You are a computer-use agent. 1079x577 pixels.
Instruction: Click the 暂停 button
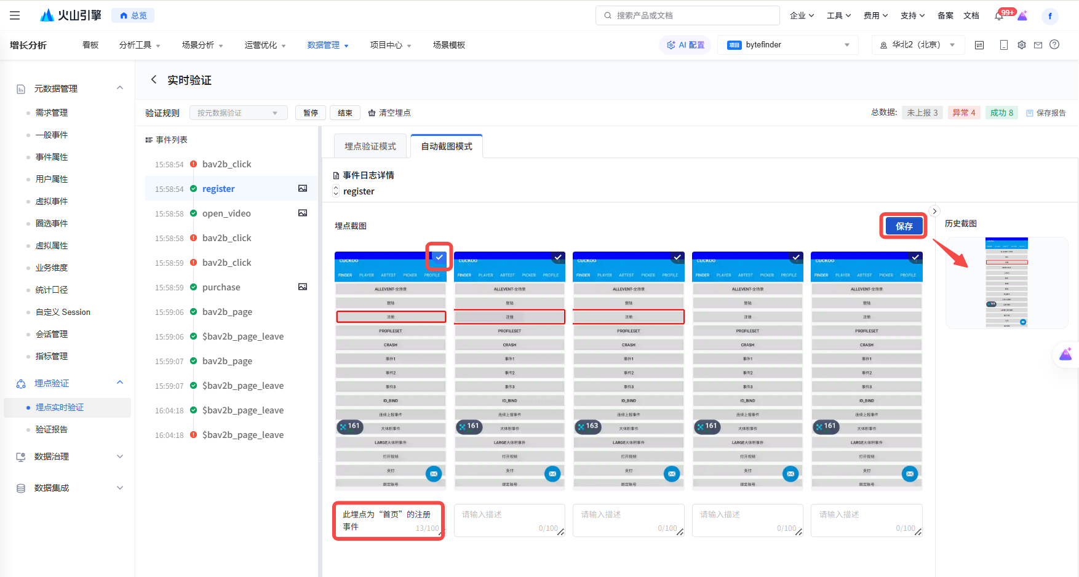pos(311,113)
